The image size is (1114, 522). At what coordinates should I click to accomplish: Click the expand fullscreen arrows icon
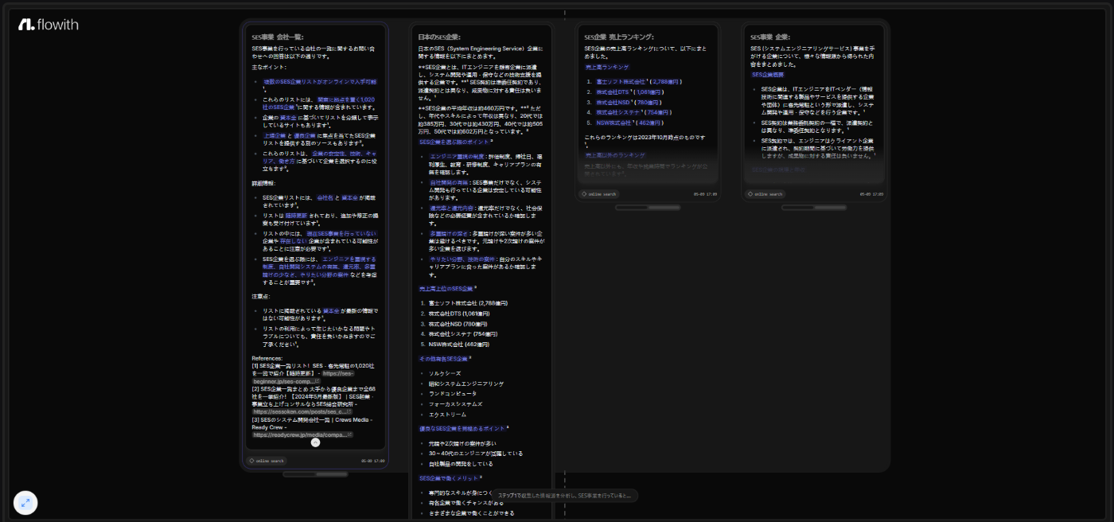coord(25,503)
